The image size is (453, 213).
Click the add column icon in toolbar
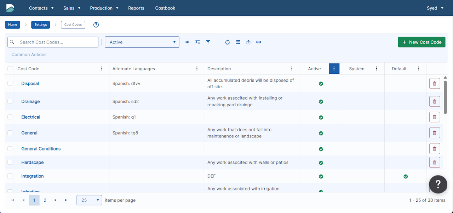197,42
